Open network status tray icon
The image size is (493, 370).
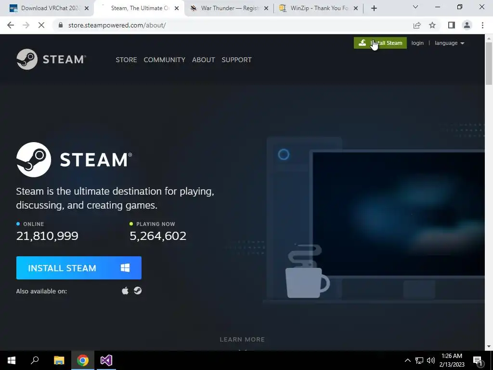point(419,360)
